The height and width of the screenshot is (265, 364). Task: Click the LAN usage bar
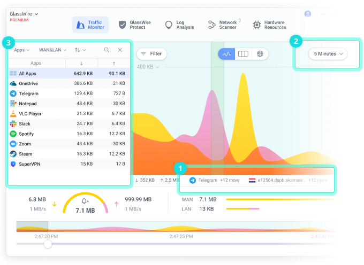[243, 209]
